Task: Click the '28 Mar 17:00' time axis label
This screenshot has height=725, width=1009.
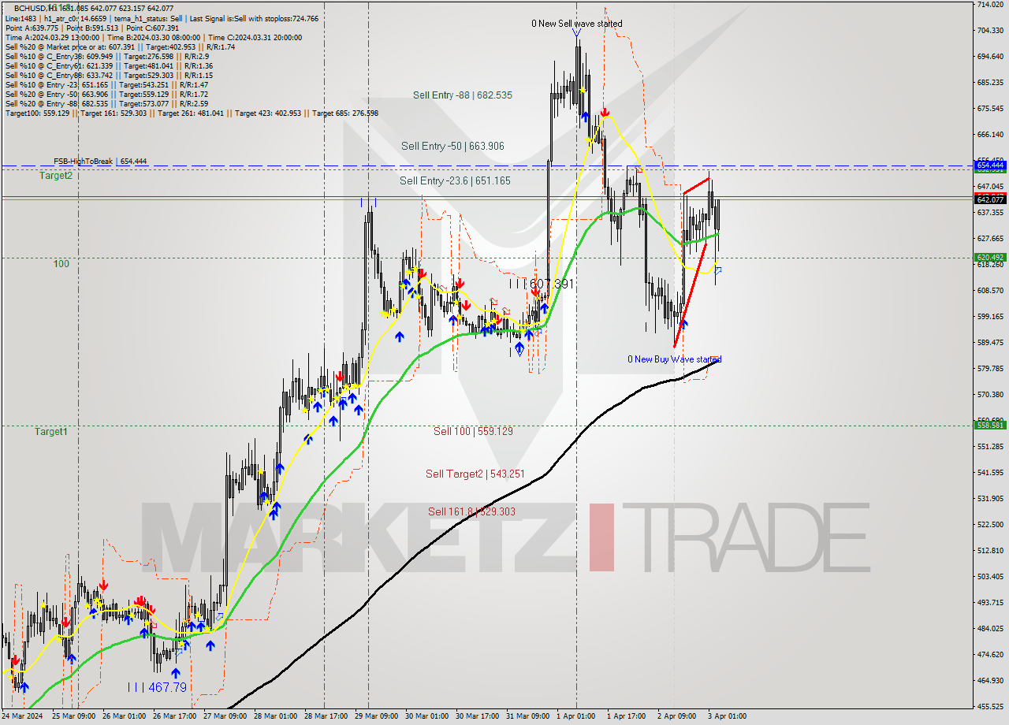Action: click(326, 716)
